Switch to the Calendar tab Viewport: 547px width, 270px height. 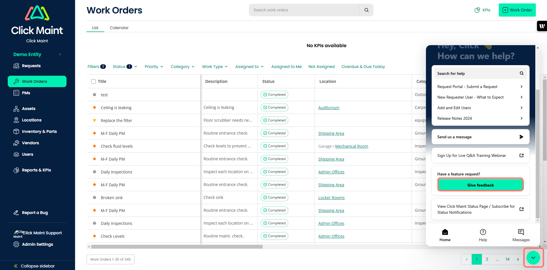click(x=119, y=28)
